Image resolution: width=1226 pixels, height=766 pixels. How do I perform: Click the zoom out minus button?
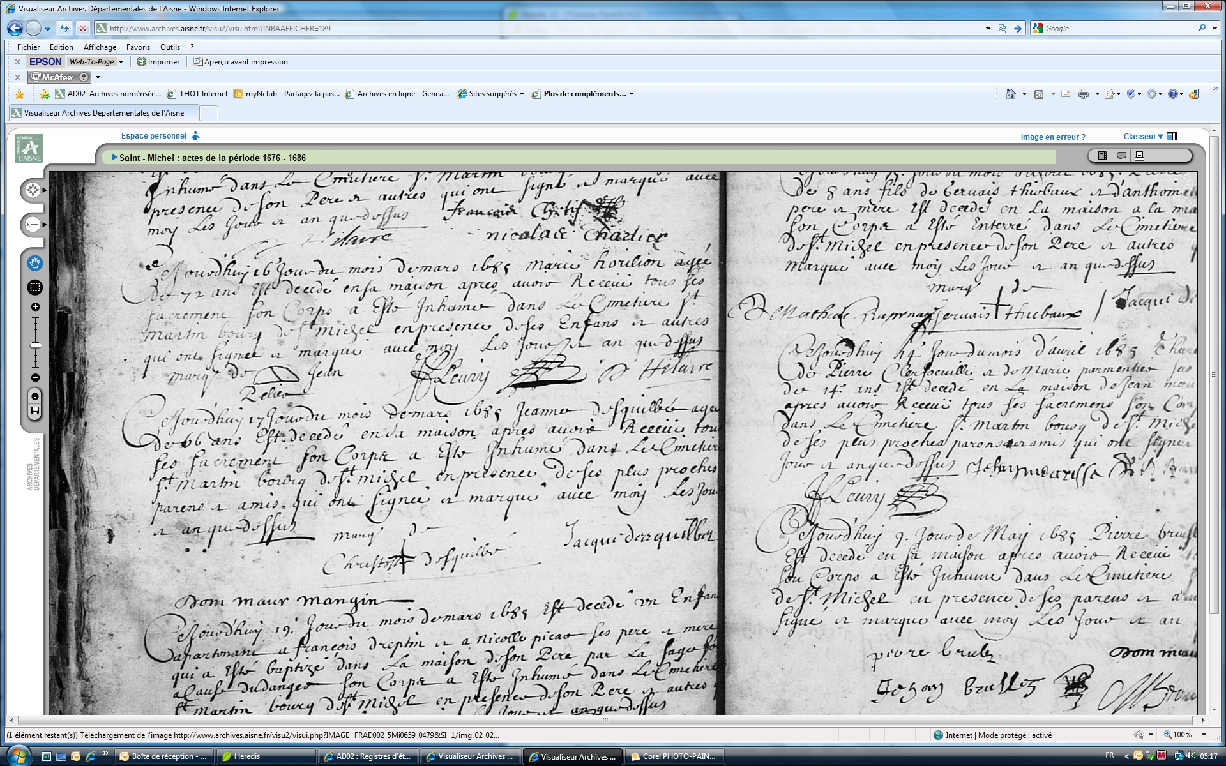coord(35,378)
